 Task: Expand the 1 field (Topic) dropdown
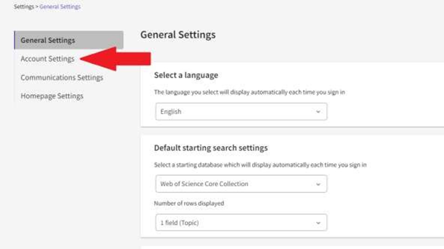pos(235,223)
